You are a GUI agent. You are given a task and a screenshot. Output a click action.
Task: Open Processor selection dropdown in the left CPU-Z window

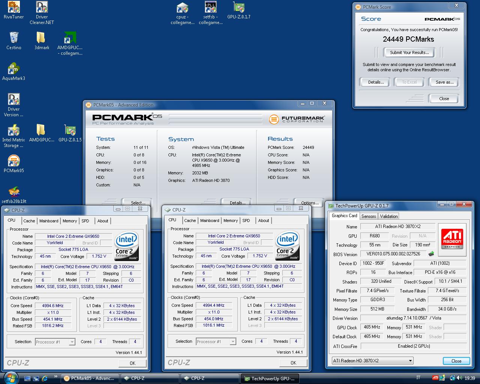pyautogui.click(x=55, y=342)
